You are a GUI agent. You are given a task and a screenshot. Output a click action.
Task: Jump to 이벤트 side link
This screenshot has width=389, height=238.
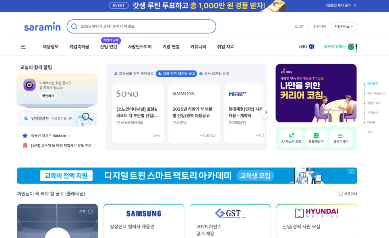(371, 122)
